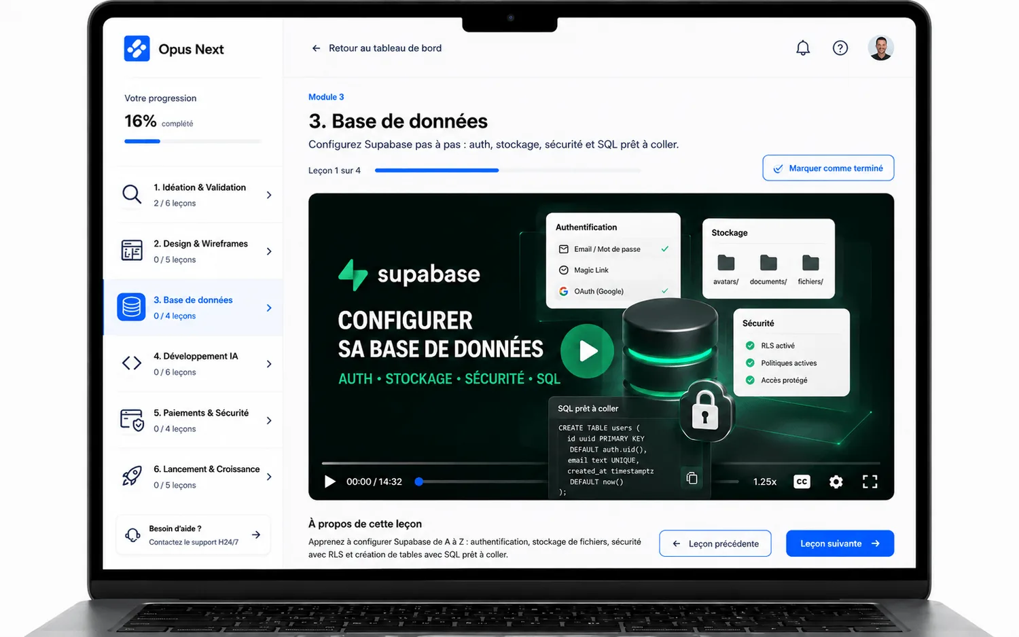Change the 1.25x playback speed
The width and height of the screenshot is (1019, 637).
tap(765, 481)
